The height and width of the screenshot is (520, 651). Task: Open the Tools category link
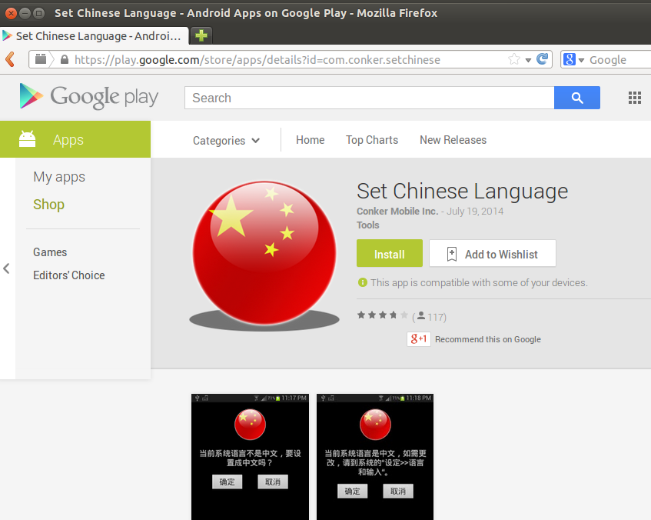[368, 225]
